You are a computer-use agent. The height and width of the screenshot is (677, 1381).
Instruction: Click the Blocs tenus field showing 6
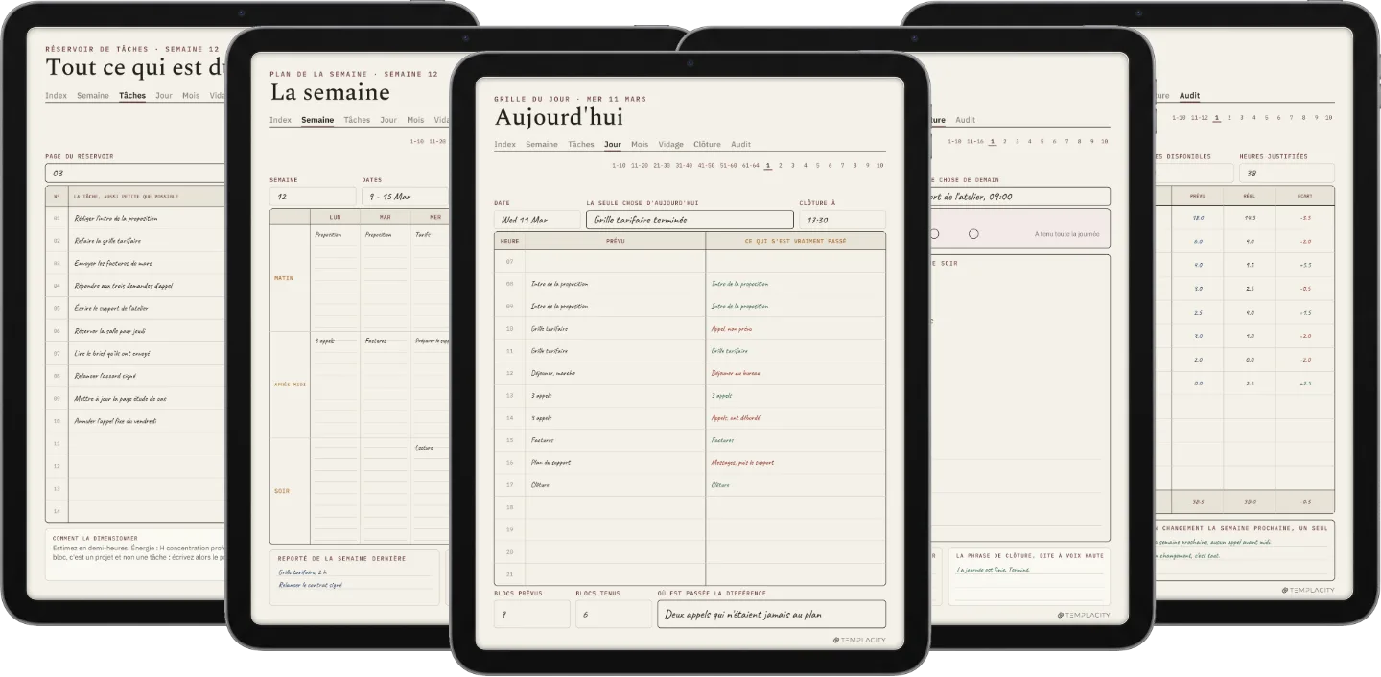pyautogui.click(x=614, y=614)
